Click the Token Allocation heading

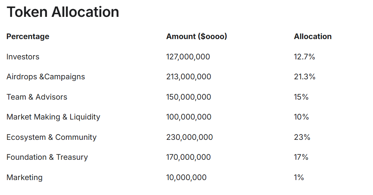point(63,12)
